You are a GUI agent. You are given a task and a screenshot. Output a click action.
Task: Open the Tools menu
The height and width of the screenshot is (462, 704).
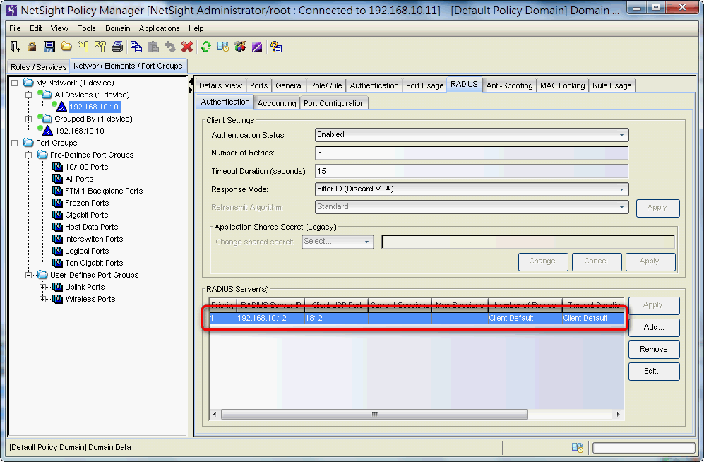pyautogui.click(x=87, y=28)
